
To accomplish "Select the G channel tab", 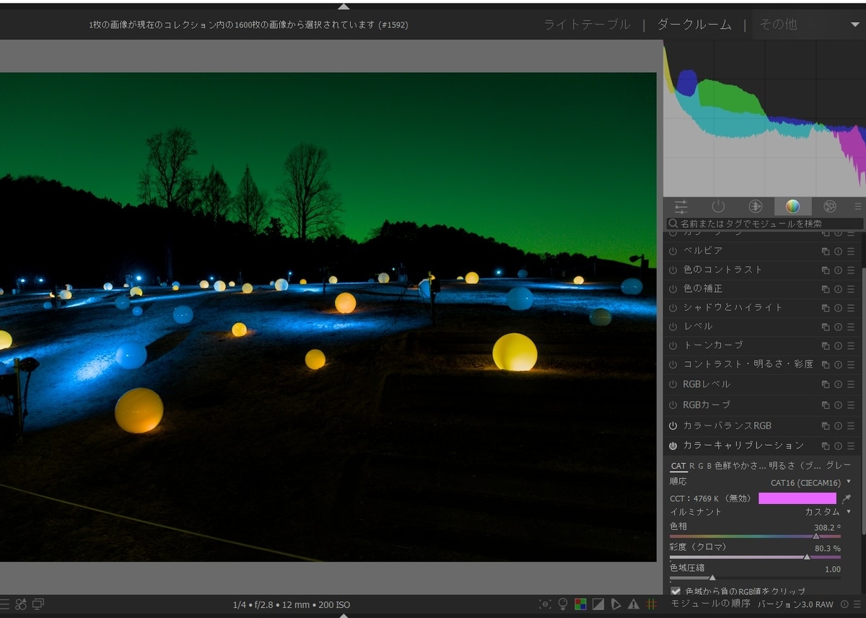I will click(701, 466).
